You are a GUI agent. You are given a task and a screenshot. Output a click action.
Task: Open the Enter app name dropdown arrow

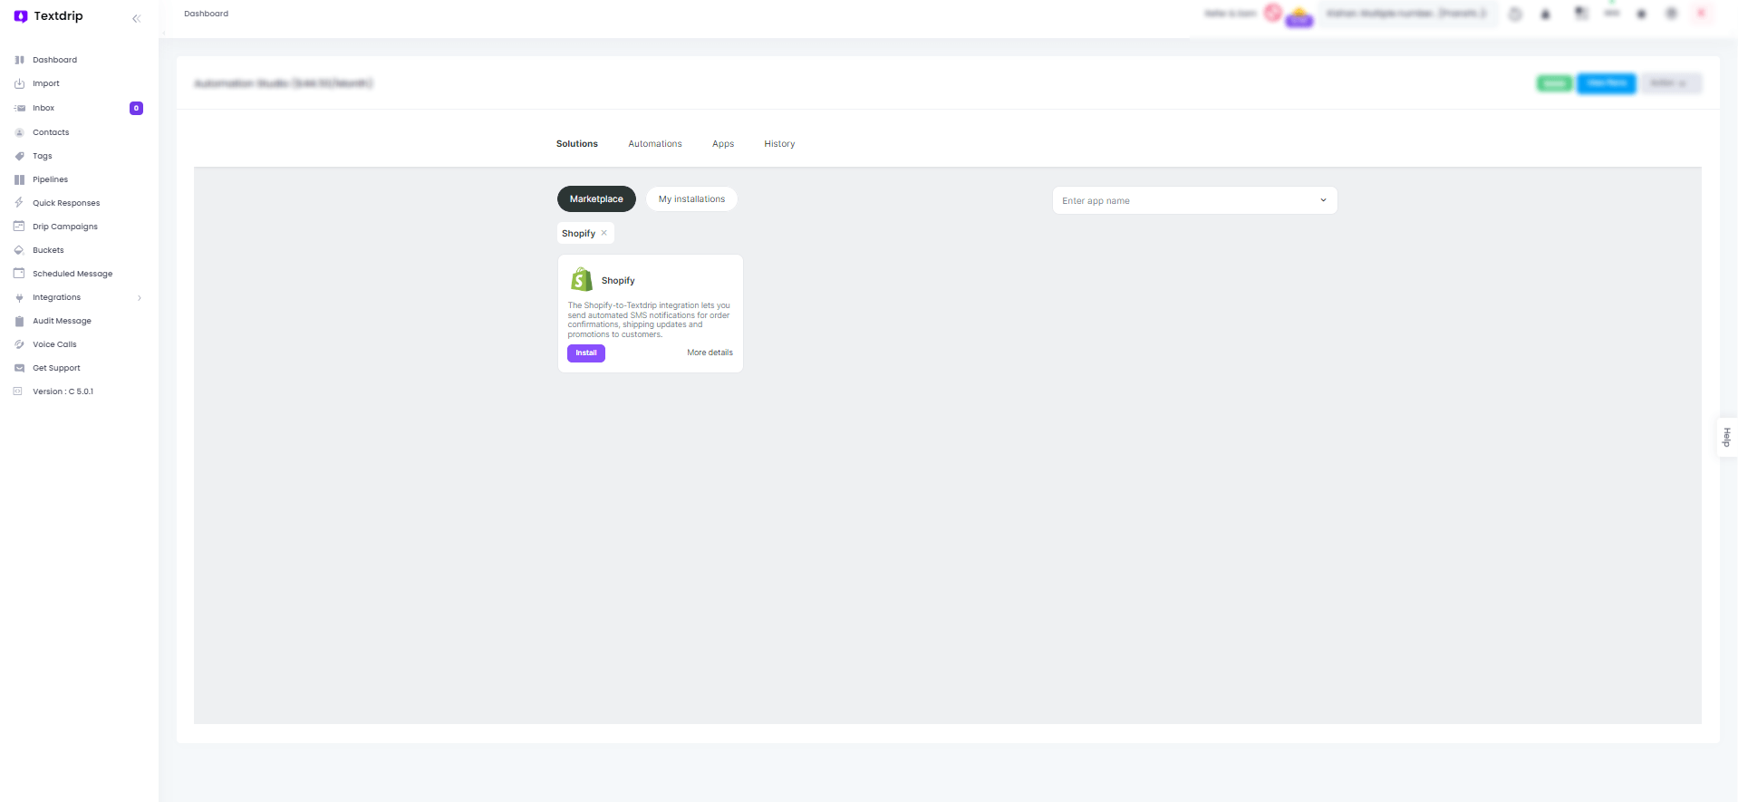(1323, 200)
